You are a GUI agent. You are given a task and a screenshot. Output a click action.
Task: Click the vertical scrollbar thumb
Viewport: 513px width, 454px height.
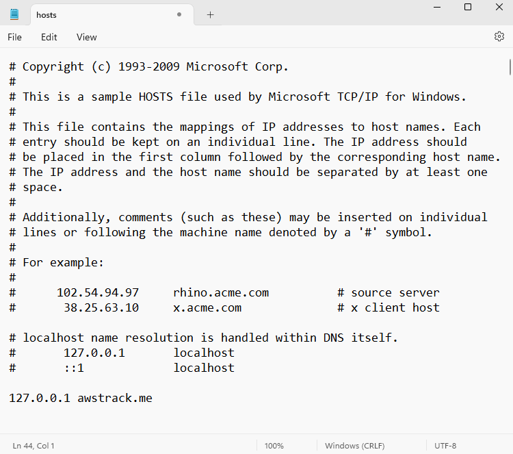click(510, 67)
